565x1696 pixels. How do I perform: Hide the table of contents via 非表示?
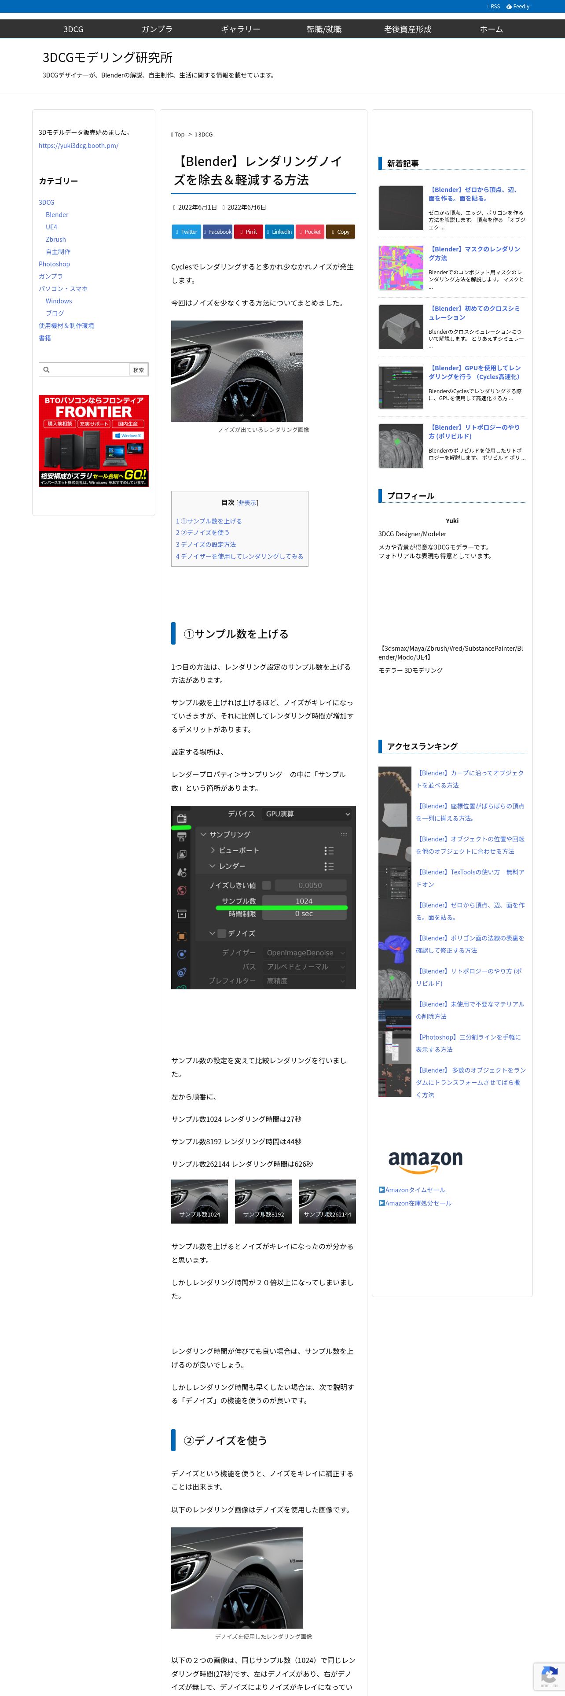[247, 503]
